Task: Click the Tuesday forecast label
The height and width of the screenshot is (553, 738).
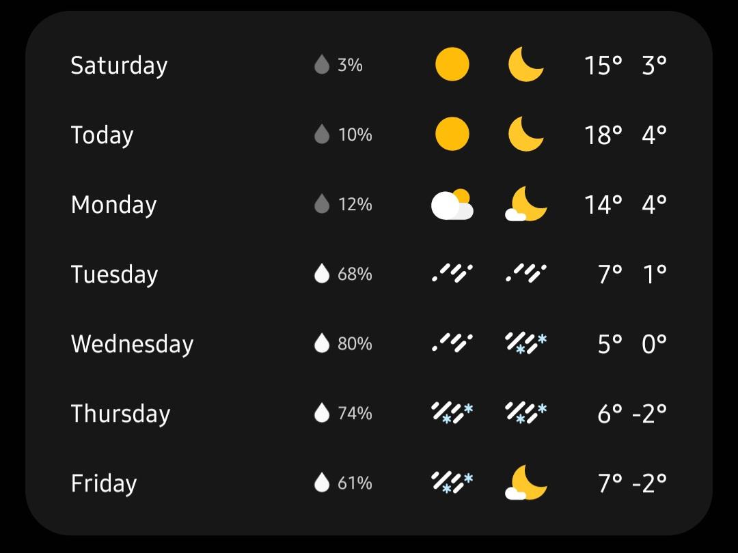Action: (x=114, y=274)
